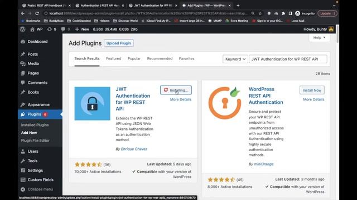Open the Settings sidebar item
Image resolution: width=357 pixels, height=200 pixels.
click(35, 171)
